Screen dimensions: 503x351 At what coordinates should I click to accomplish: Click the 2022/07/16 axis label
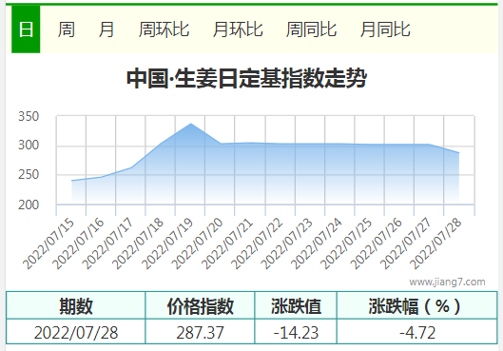(78, 244)
